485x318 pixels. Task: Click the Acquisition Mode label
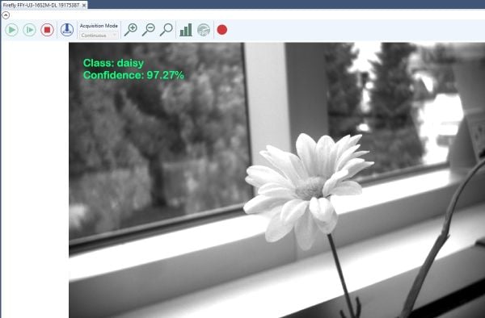pos(99,26)
